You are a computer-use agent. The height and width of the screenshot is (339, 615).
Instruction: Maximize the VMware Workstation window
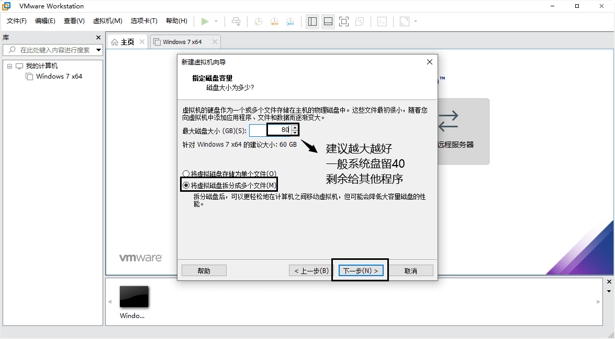click(x=577, y=6)
